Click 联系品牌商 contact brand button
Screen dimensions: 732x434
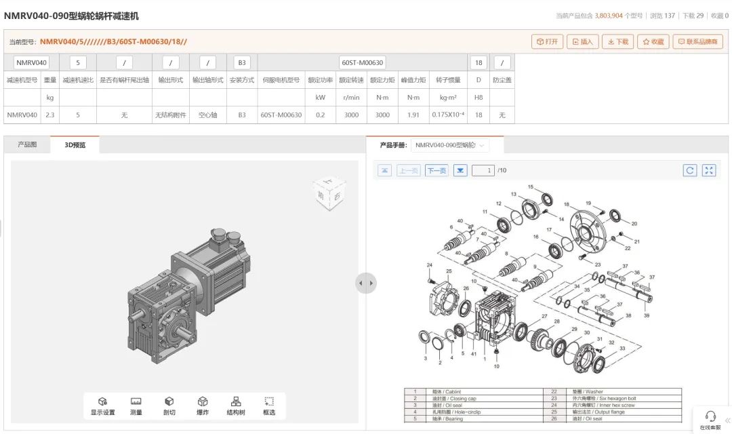click(x=697, y=41)
